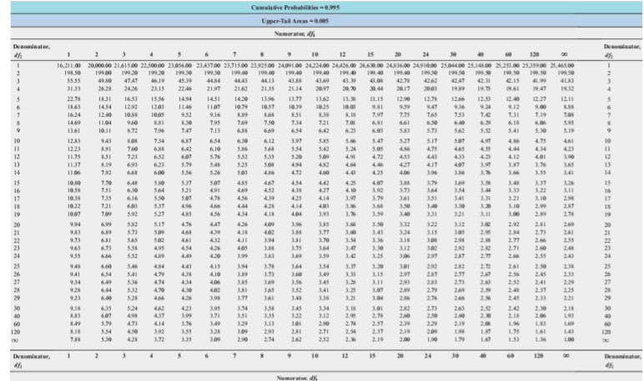
Task: Click 46.19 in row 3, numerator 4
Action: tap(158, 81)
